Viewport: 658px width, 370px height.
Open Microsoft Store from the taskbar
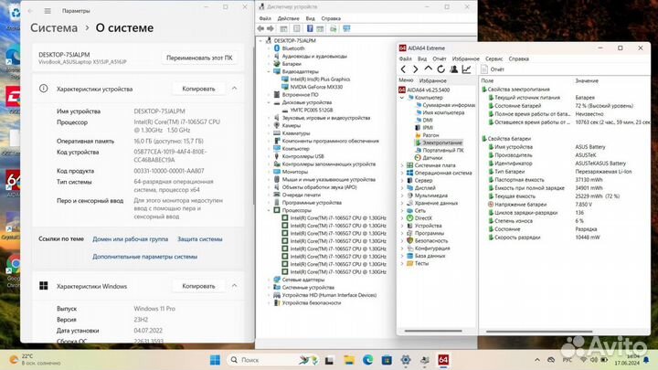tap(387, 360)
